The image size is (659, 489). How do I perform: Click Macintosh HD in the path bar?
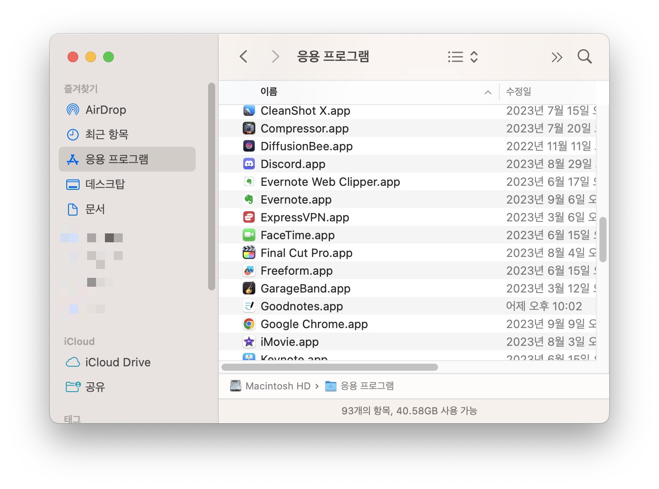pos(278,386)
